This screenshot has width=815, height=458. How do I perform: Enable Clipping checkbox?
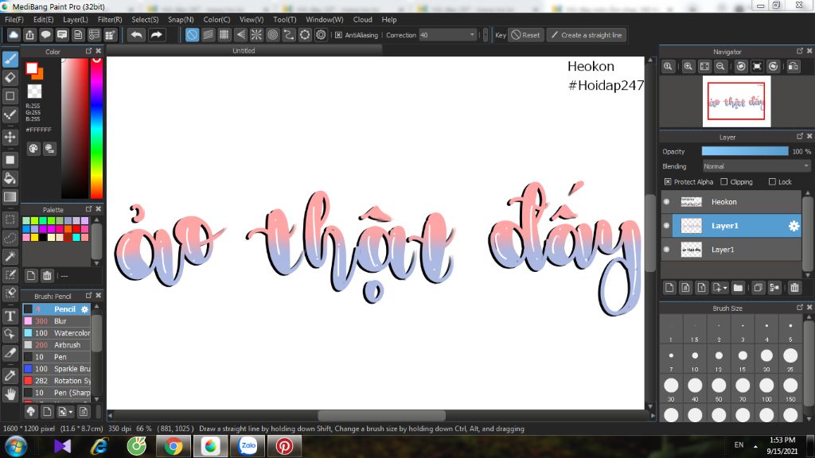click(x=724, y=182)
